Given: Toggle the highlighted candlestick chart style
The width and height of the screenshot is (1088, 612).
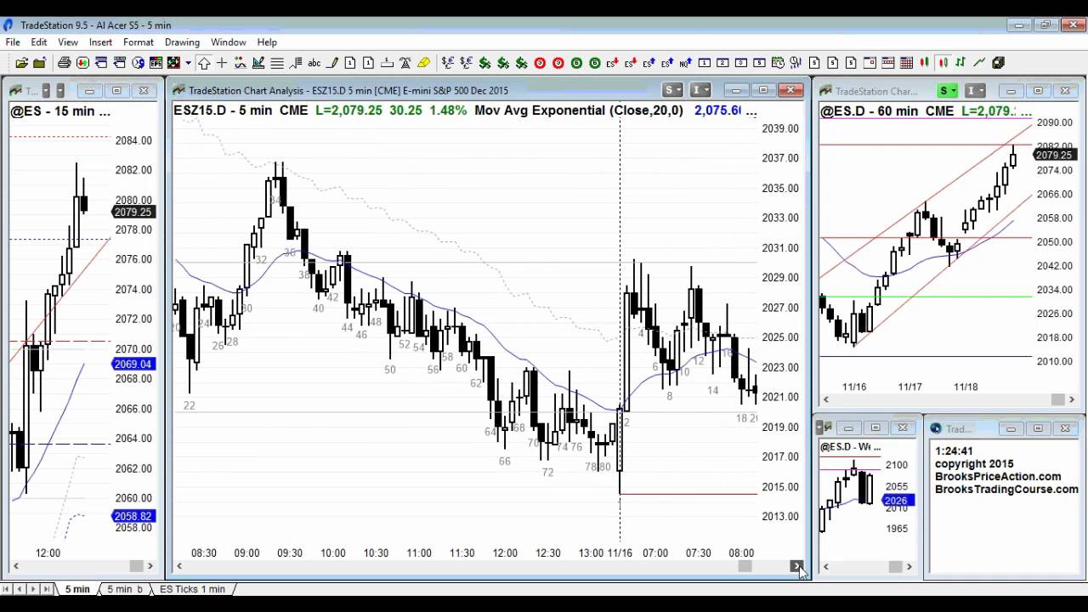Looking at the screenshot, I should click(x=943, y=63).
